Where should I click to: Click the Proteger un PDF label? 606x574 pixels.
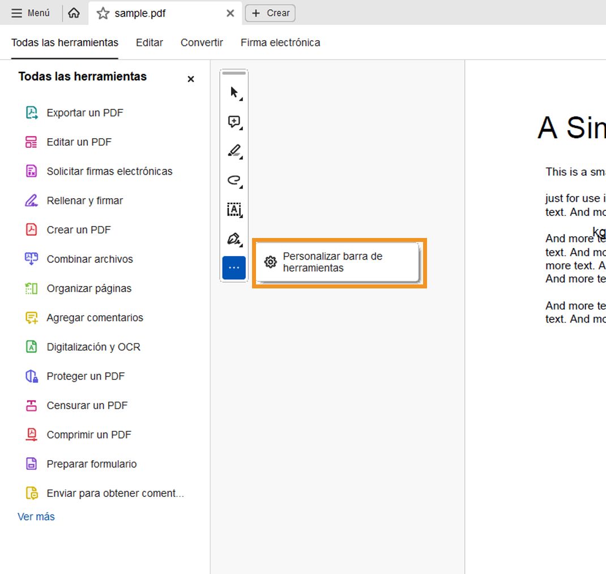(x=86, y=376)
